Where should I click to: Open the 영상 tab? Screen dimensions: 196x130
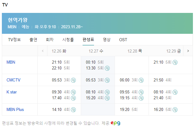point(107,40)
